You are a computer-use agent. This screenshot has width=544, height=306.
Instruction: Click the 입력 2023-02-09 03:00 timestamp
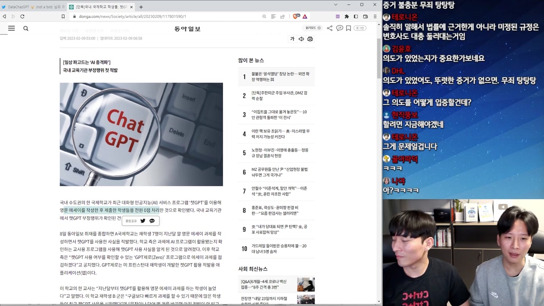pos(77,38)
